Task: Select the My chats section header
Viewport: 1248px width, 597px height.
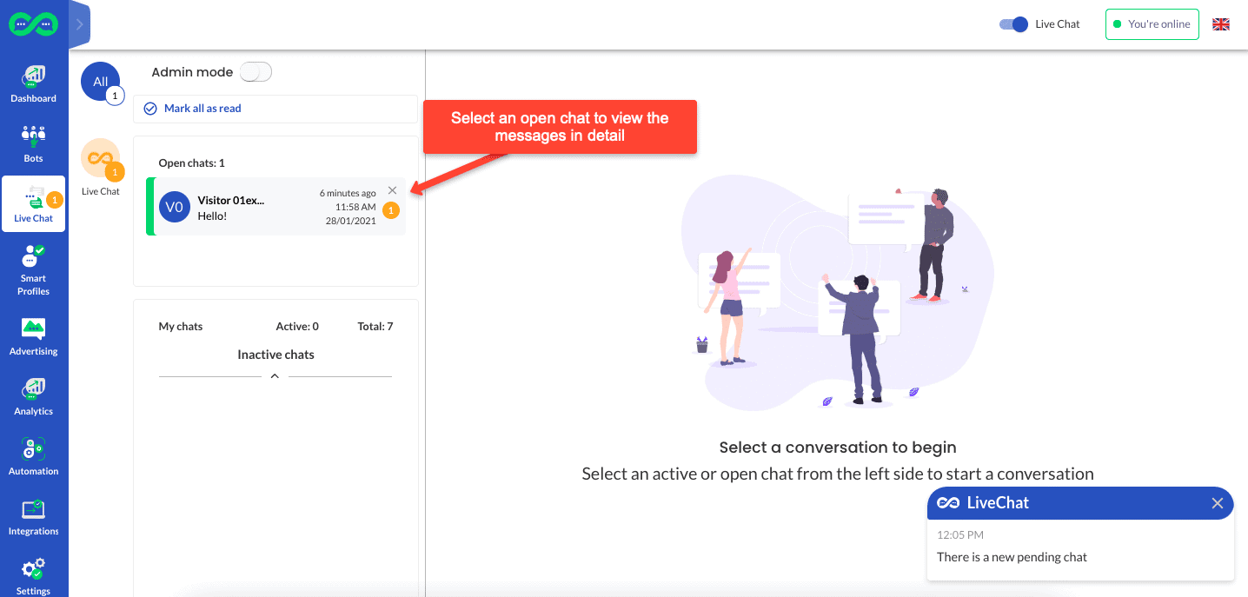Action: [x=180, y=326]
